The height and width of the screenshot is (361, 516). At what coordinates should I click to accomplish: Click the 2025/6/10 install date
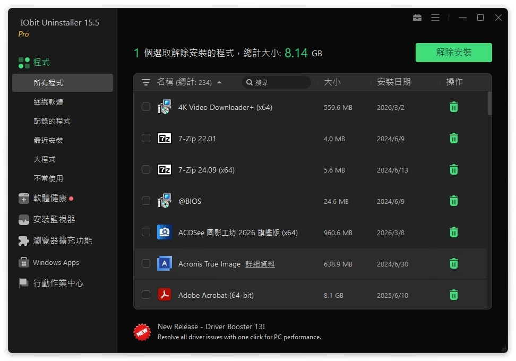392,295
